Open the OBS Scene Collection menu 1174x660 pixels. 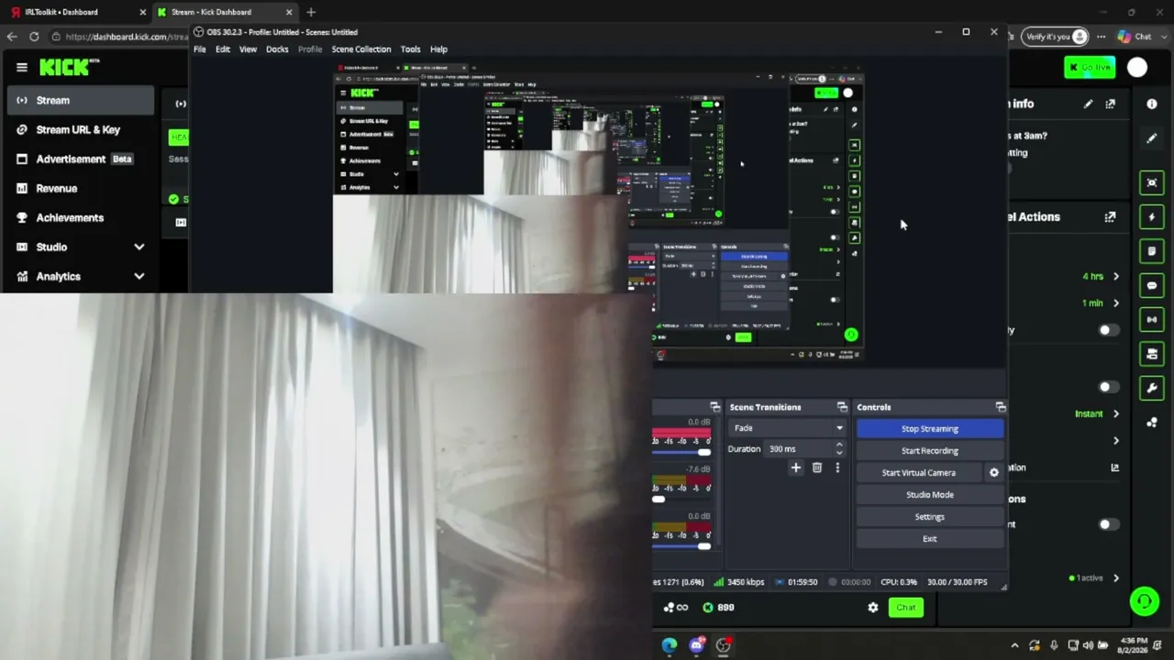[x=361, y=49]
